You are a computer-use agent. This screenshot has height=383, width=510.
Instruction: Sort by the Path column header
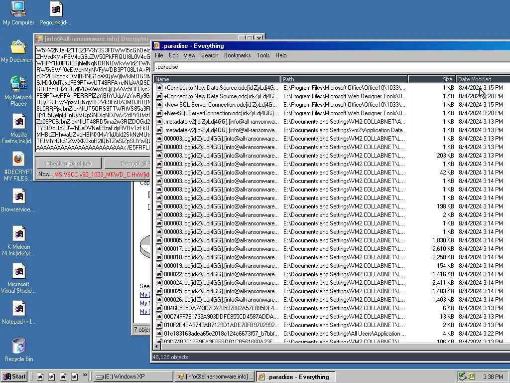pyautogui.click(x=345, y=79)
